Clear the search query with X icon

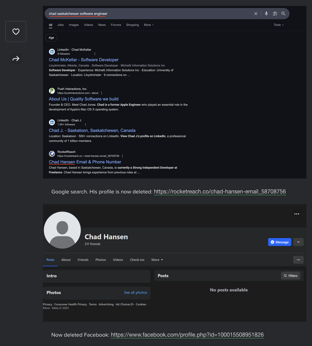pyautogui.click(x=256, y=14)
